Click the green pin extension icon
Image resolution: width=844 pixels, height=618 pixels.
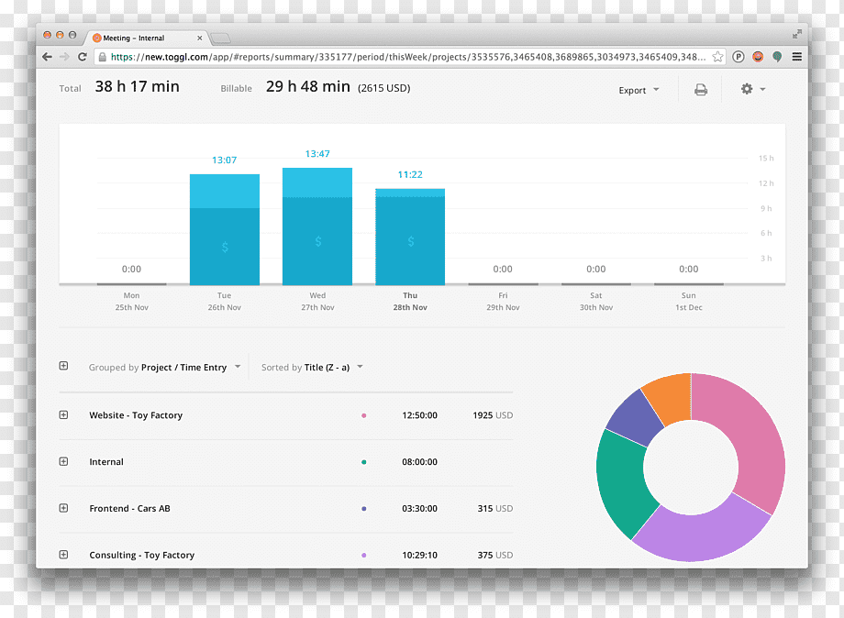[777, 57]
